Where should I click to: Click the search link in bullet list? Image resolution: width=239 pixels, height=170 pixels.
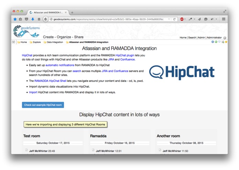coord(77,71)
